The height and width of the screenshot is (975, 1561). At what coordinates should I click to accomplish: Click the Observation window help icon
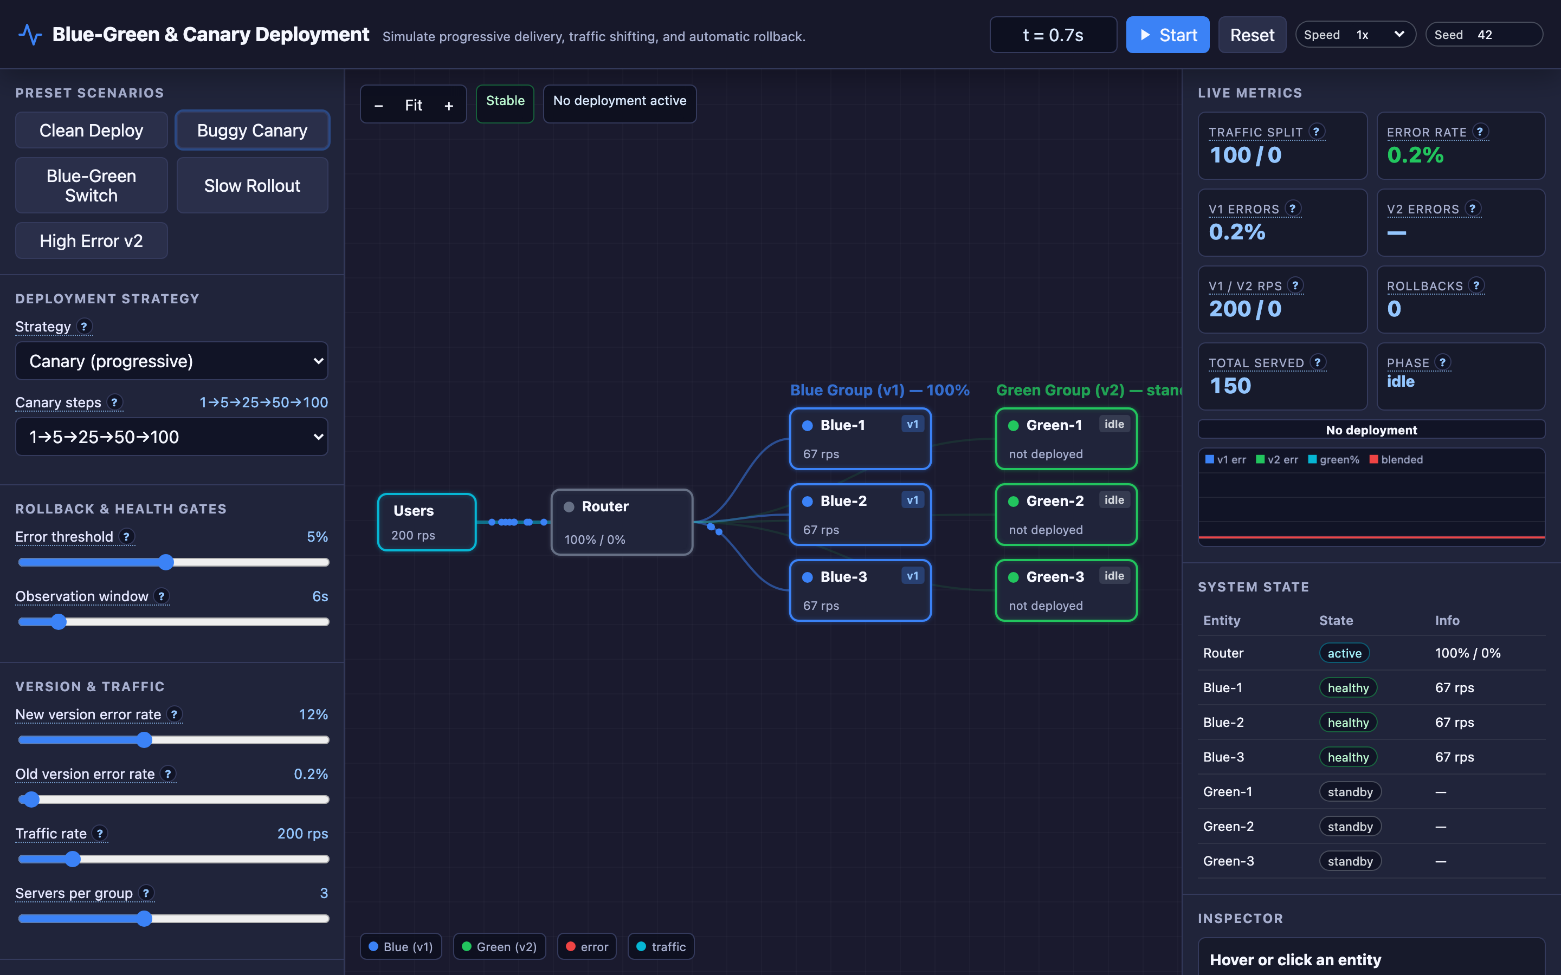162,596
